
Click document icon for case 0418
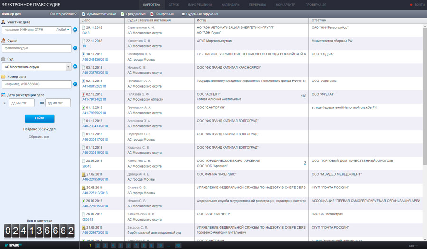84,27
